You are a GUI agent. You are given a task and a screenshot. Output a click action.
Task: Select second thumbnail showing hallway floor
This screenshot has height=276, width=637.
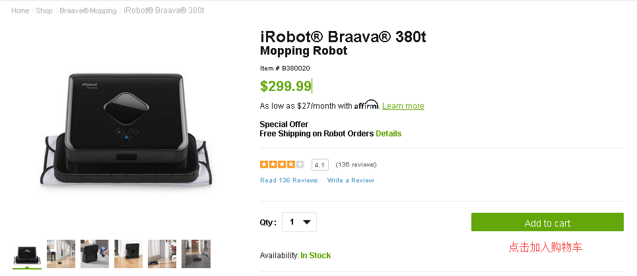click(61, 254)
